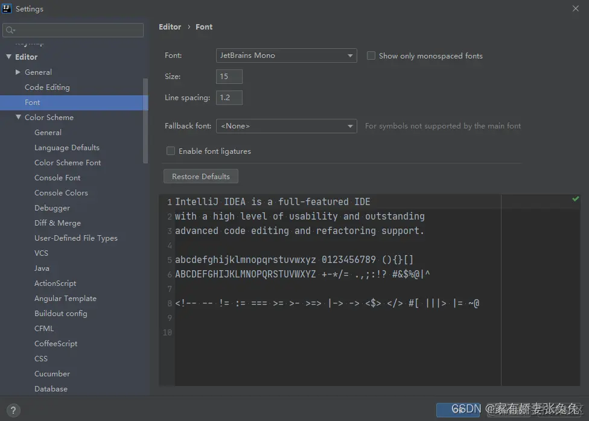Open Angular Template color settings
This screenshot has height=421, width=589.
(x=65, y=299)
